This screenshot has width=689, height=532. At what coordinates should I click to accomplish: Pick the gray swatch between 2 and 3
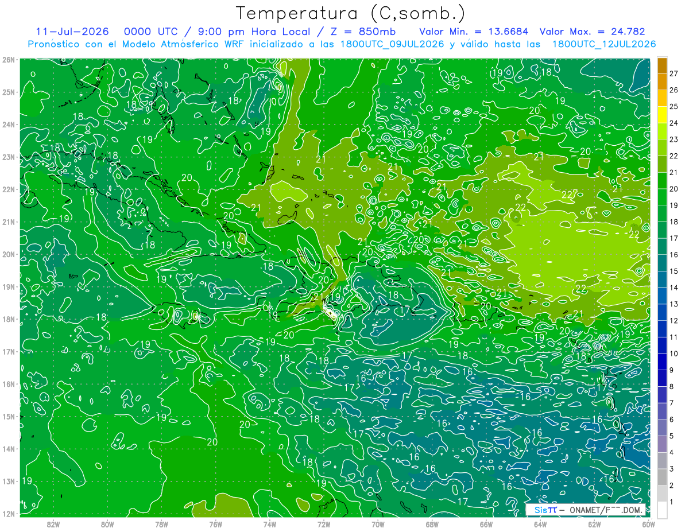(662, 477)
